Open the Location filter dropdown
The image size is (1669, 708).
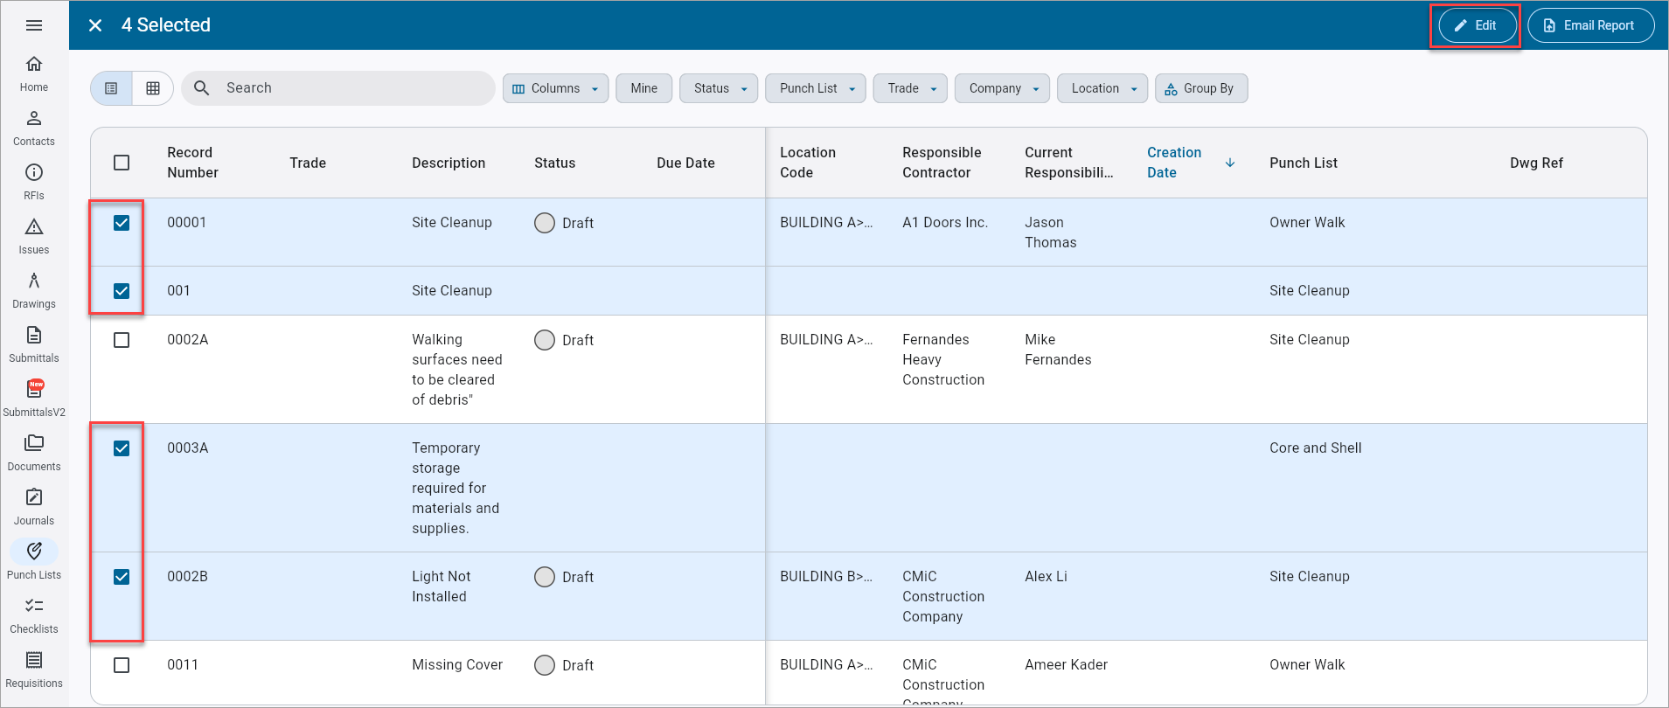[1102, 88]
